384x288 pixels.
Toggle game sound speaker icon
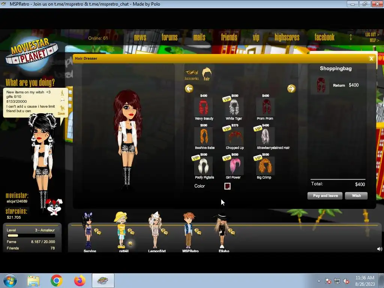379,249
